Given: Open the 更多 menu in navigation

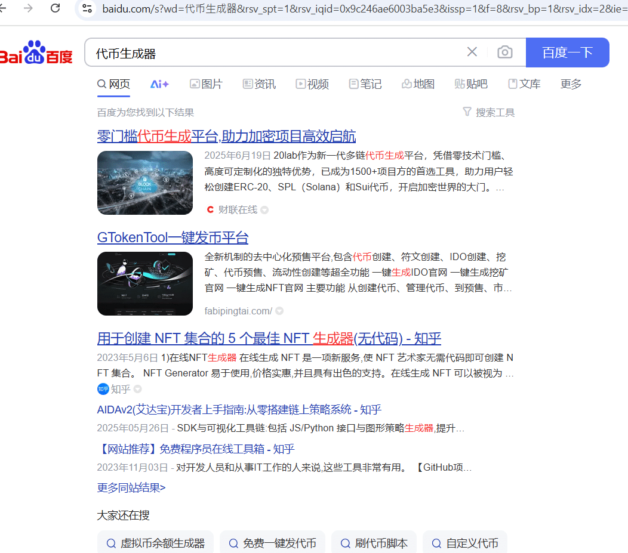Looking at the screenshot, I should [571, 84].
